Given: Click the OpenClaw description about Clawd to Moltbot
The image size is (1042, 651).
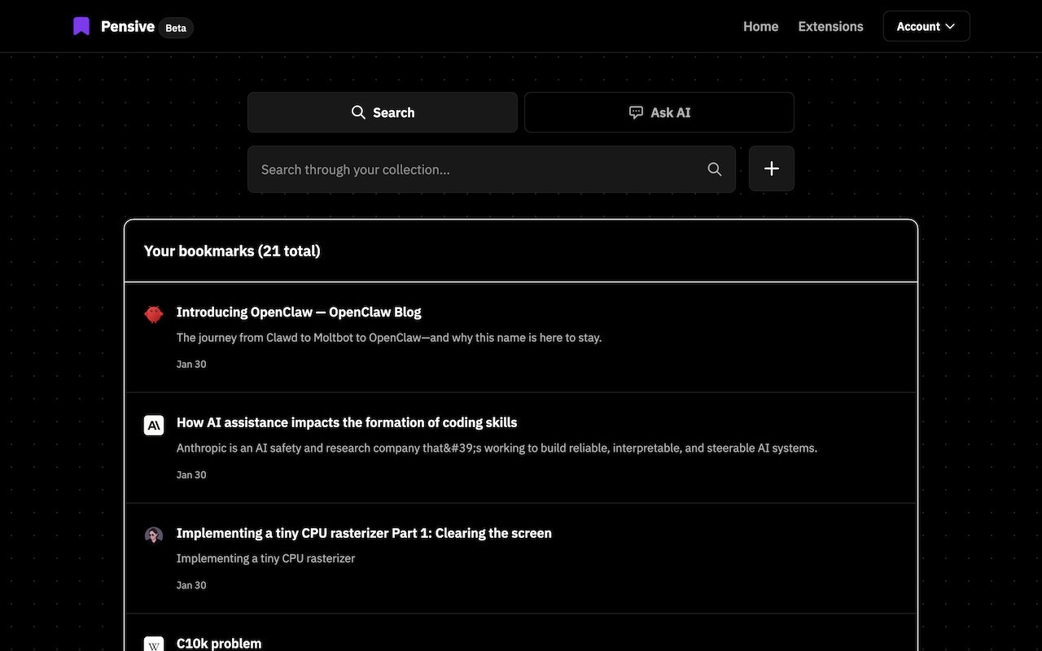Looking at the screenshot, I should (x=389, y=338).
